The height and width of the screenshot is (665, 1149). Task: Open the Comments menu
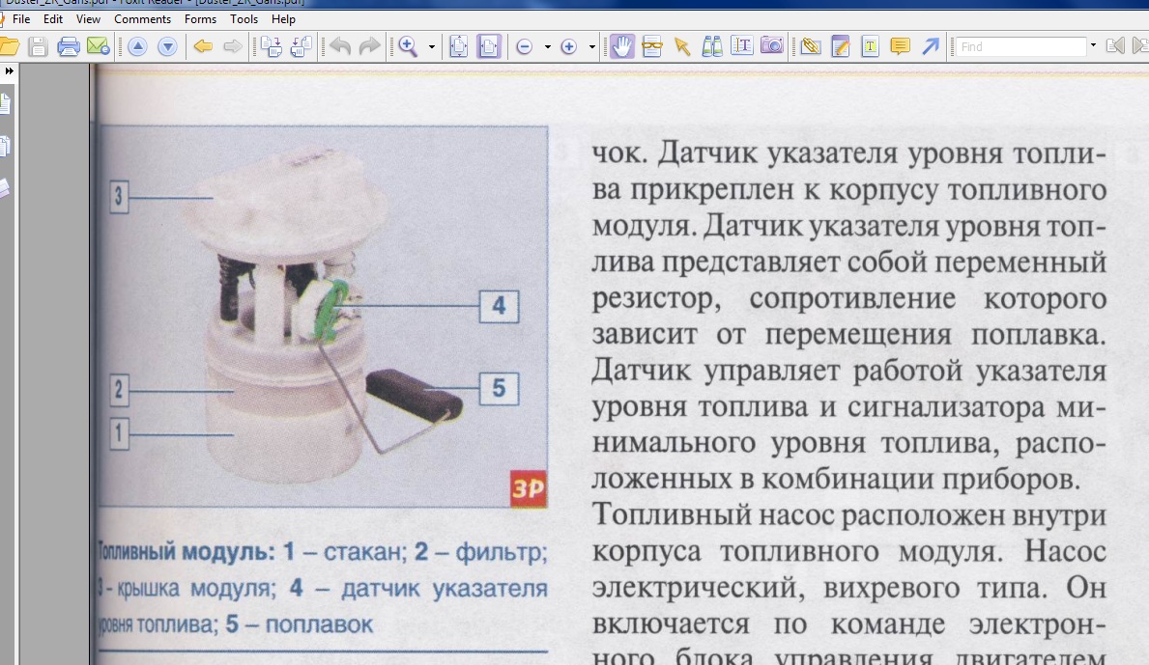[x=142, y=19]
